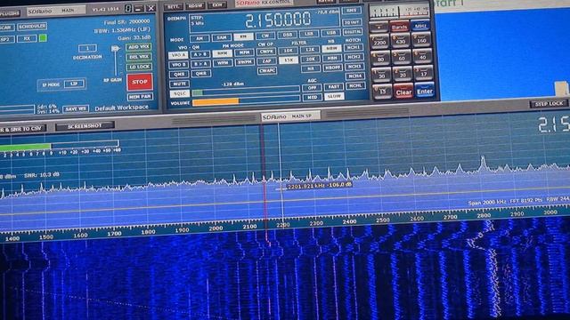Open the Decimation value selector
The width and height of the screenshot is (570, 320).
(x=87, y=48)
